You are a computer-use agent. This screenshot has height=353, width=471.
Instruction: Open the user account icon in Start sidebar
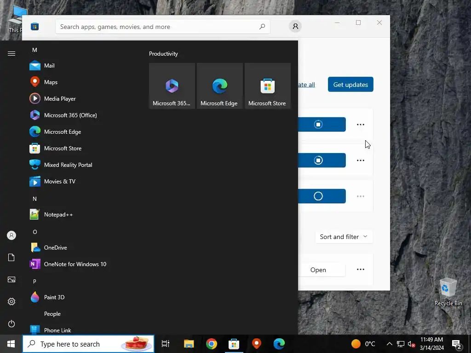click(11, 235)
